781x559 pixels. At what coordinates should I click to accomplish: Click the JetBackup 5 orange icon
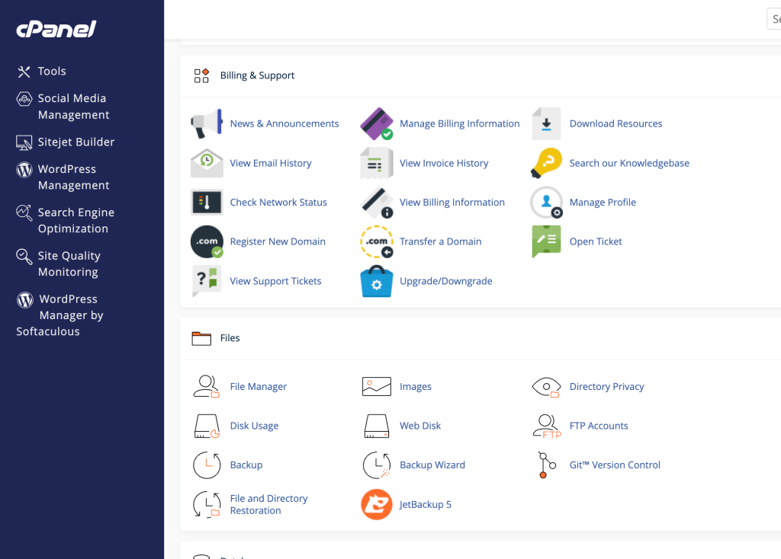click(x=377, y=504)
